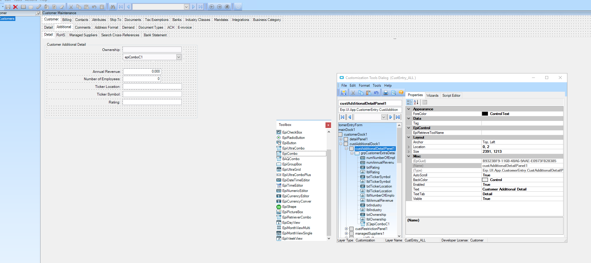Click the Categorized view icon in properties grid

[x=409, y=102]
